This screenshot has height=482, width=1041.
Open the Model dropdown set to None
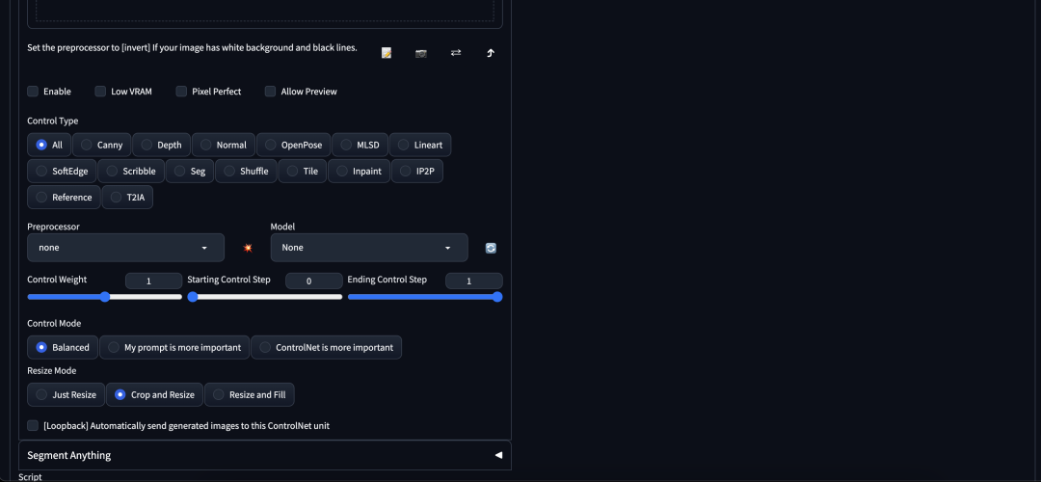tap(369, 248)
